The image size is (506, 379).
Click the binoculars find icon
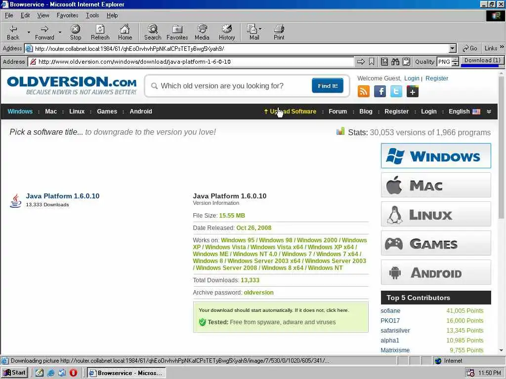pos(395,62)
